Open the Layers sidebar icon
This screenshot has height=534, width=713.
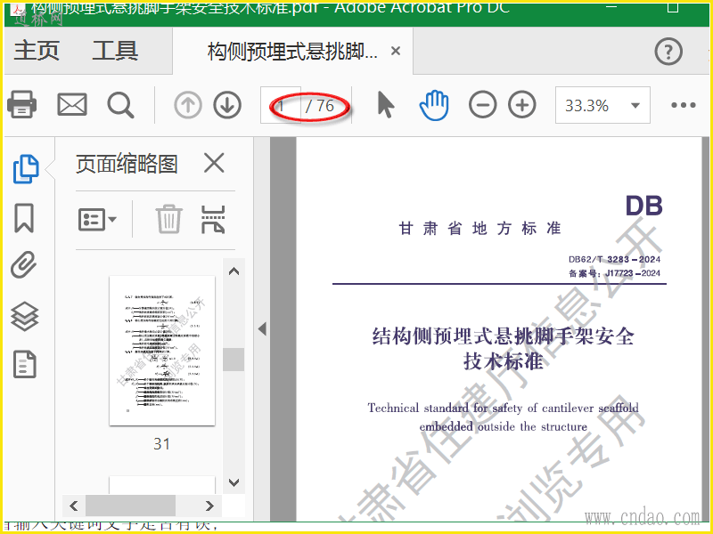pyautogui.click(x=25, y=317)
